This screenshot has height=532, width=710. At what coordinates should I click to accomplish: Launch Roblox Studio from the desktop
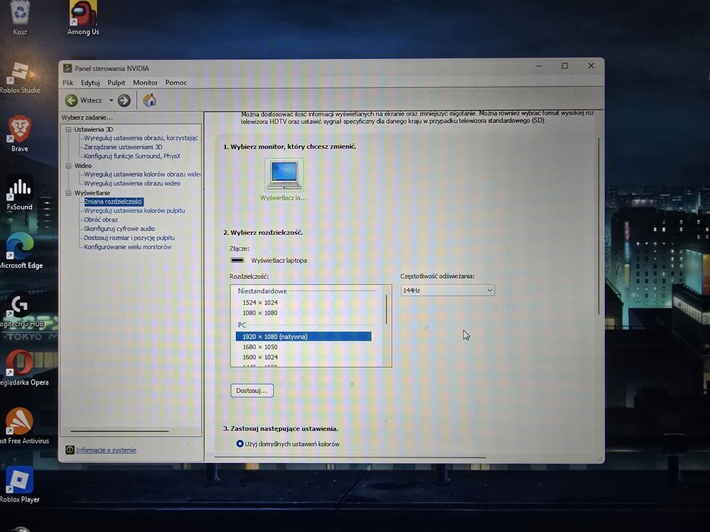click(20, 77)
